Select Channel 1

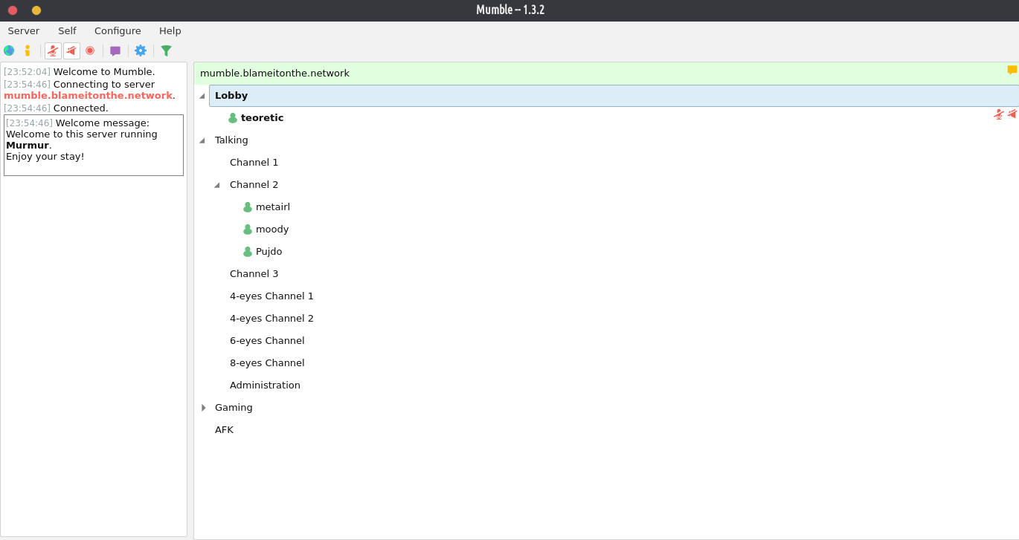(254, 163)
